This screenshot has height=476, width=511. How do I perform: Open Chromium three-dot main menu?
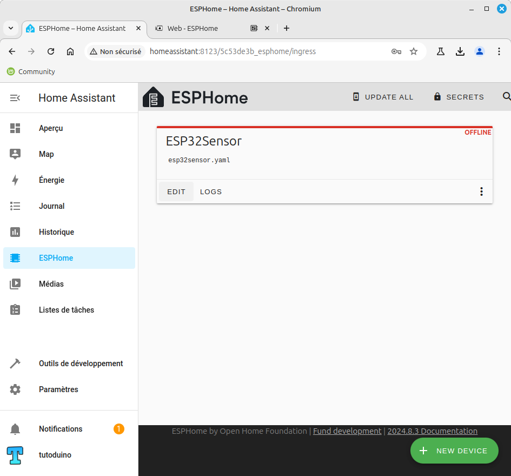499,51
